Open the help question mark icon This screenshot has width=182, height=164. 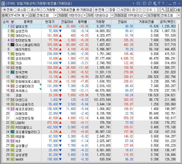[x=163, y=3]
